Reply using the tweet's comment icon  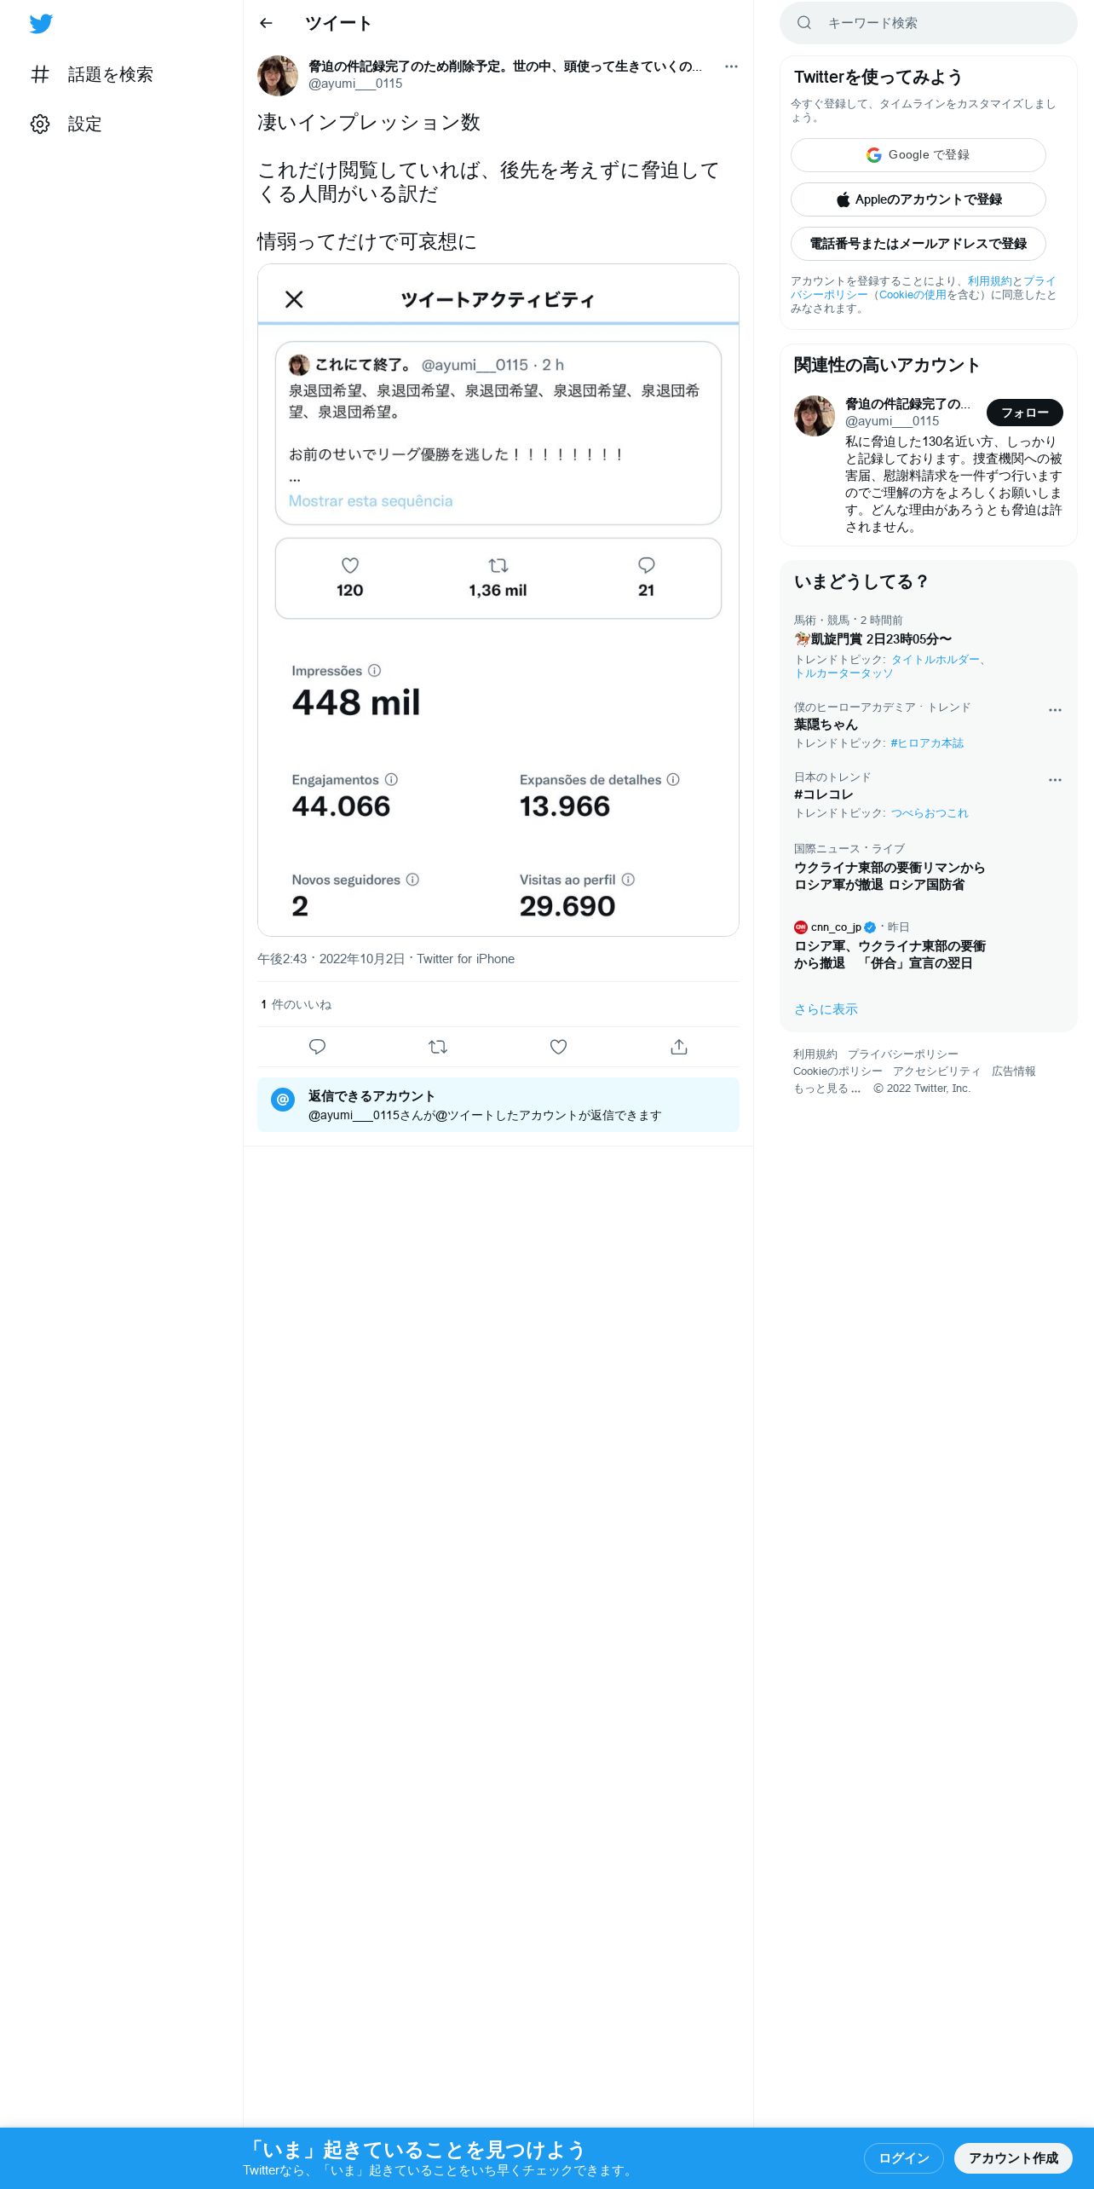click(317, 1047)
